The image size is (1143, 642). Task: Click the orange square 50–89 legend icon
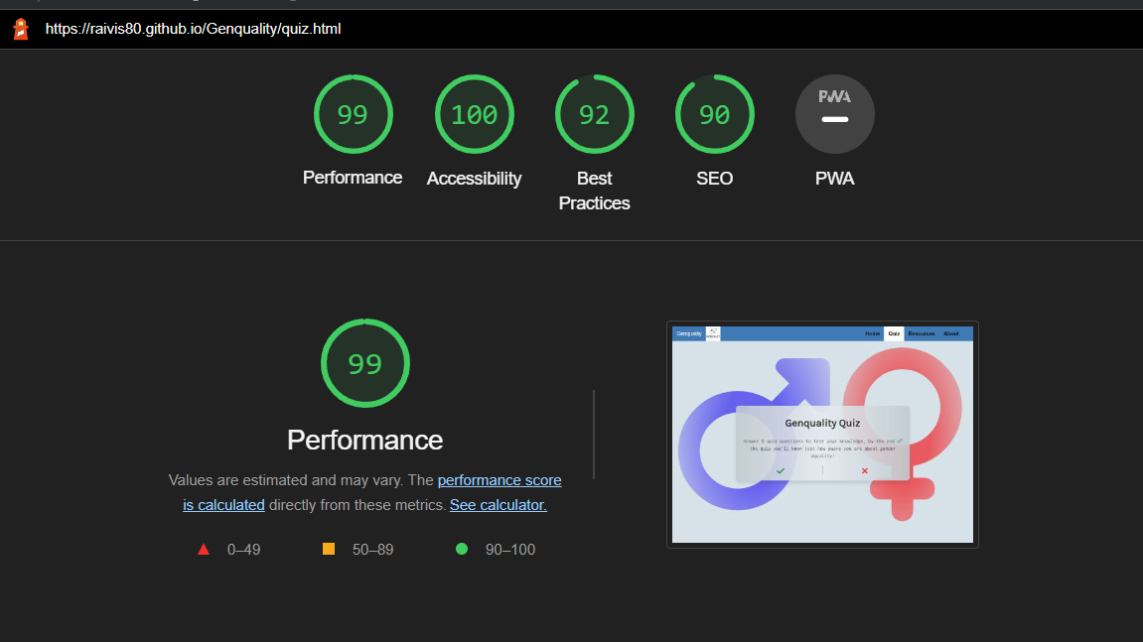[329, 549]
